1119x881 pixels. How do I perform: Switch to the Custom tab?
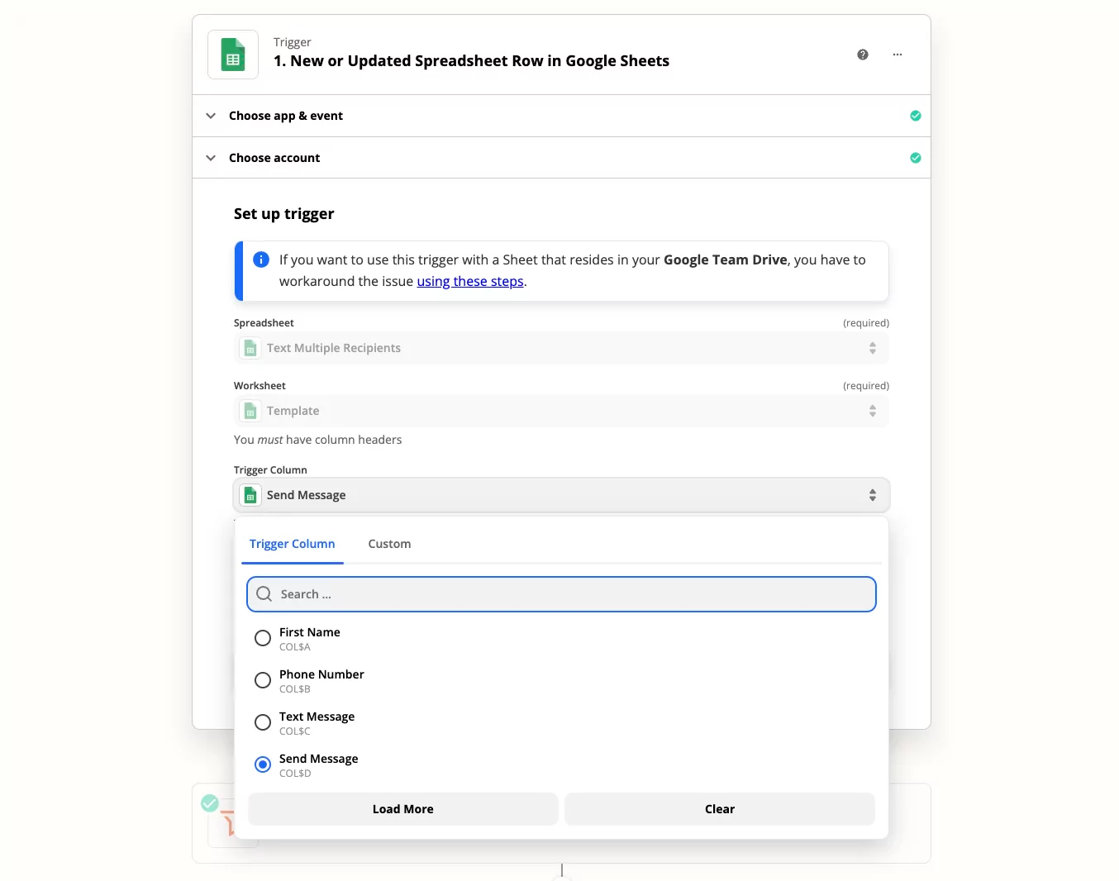[389, 544]
